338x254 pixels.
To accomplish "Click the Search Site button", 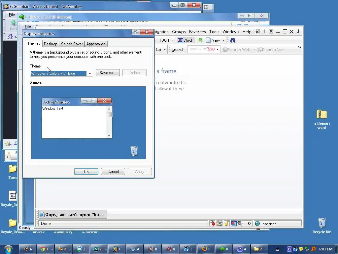I will (x=271, y=50).
